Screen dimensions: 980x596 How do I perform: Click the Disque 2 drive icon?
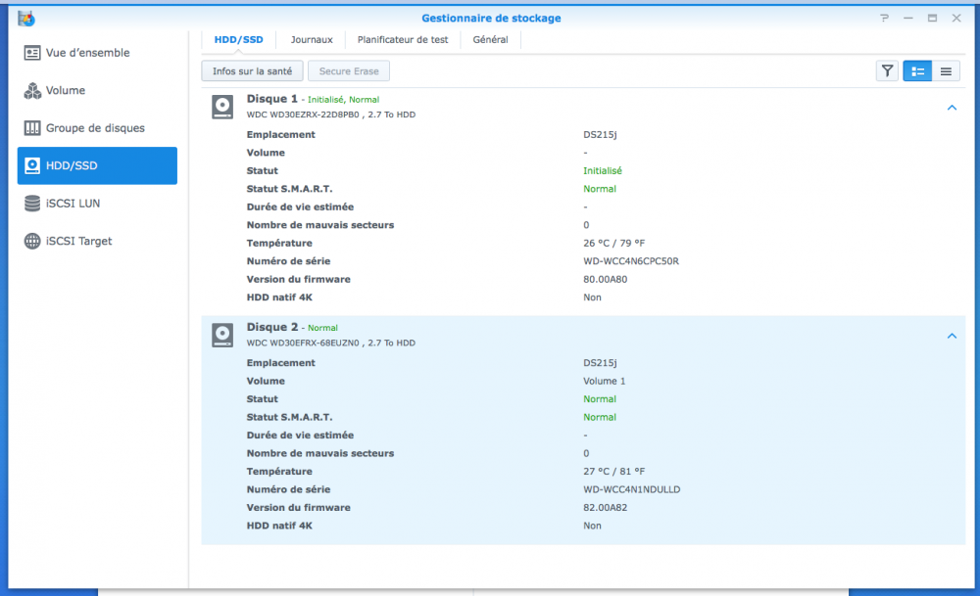pos(223,335)
